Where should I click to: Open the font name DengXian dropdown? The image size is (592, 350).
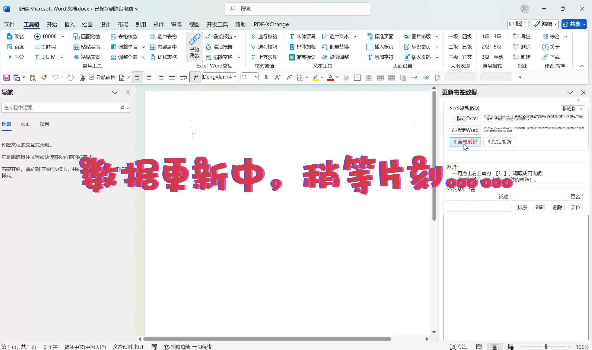pos(235,77)
